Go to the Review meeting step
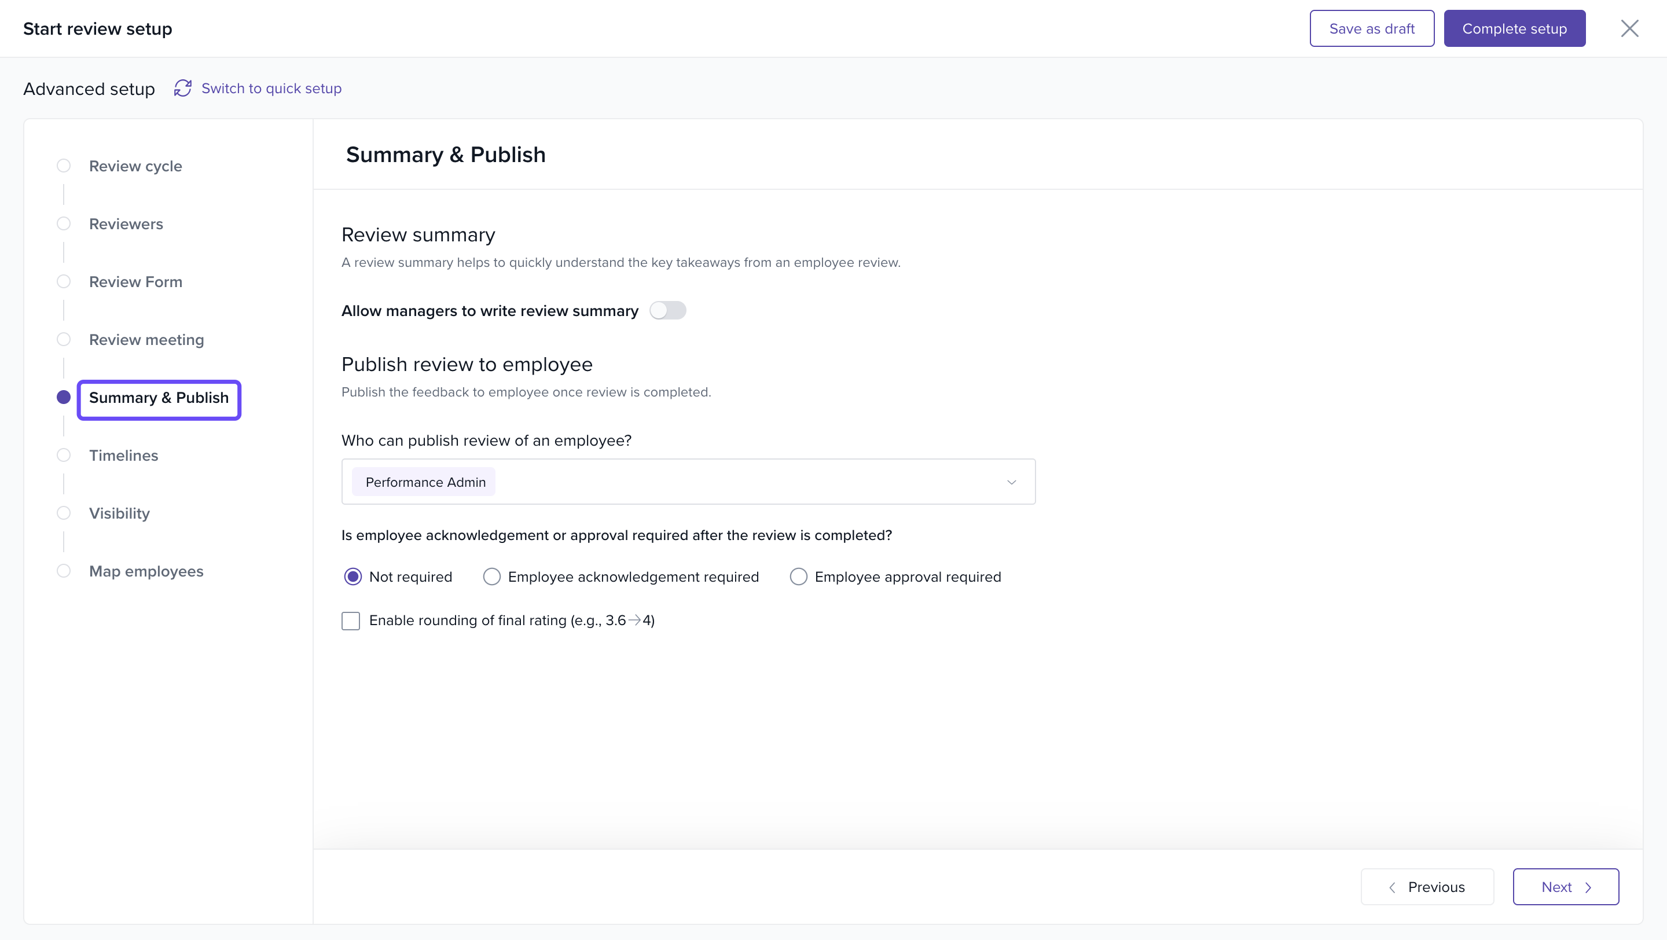The image size is (1667, 940). click(146, 340)
